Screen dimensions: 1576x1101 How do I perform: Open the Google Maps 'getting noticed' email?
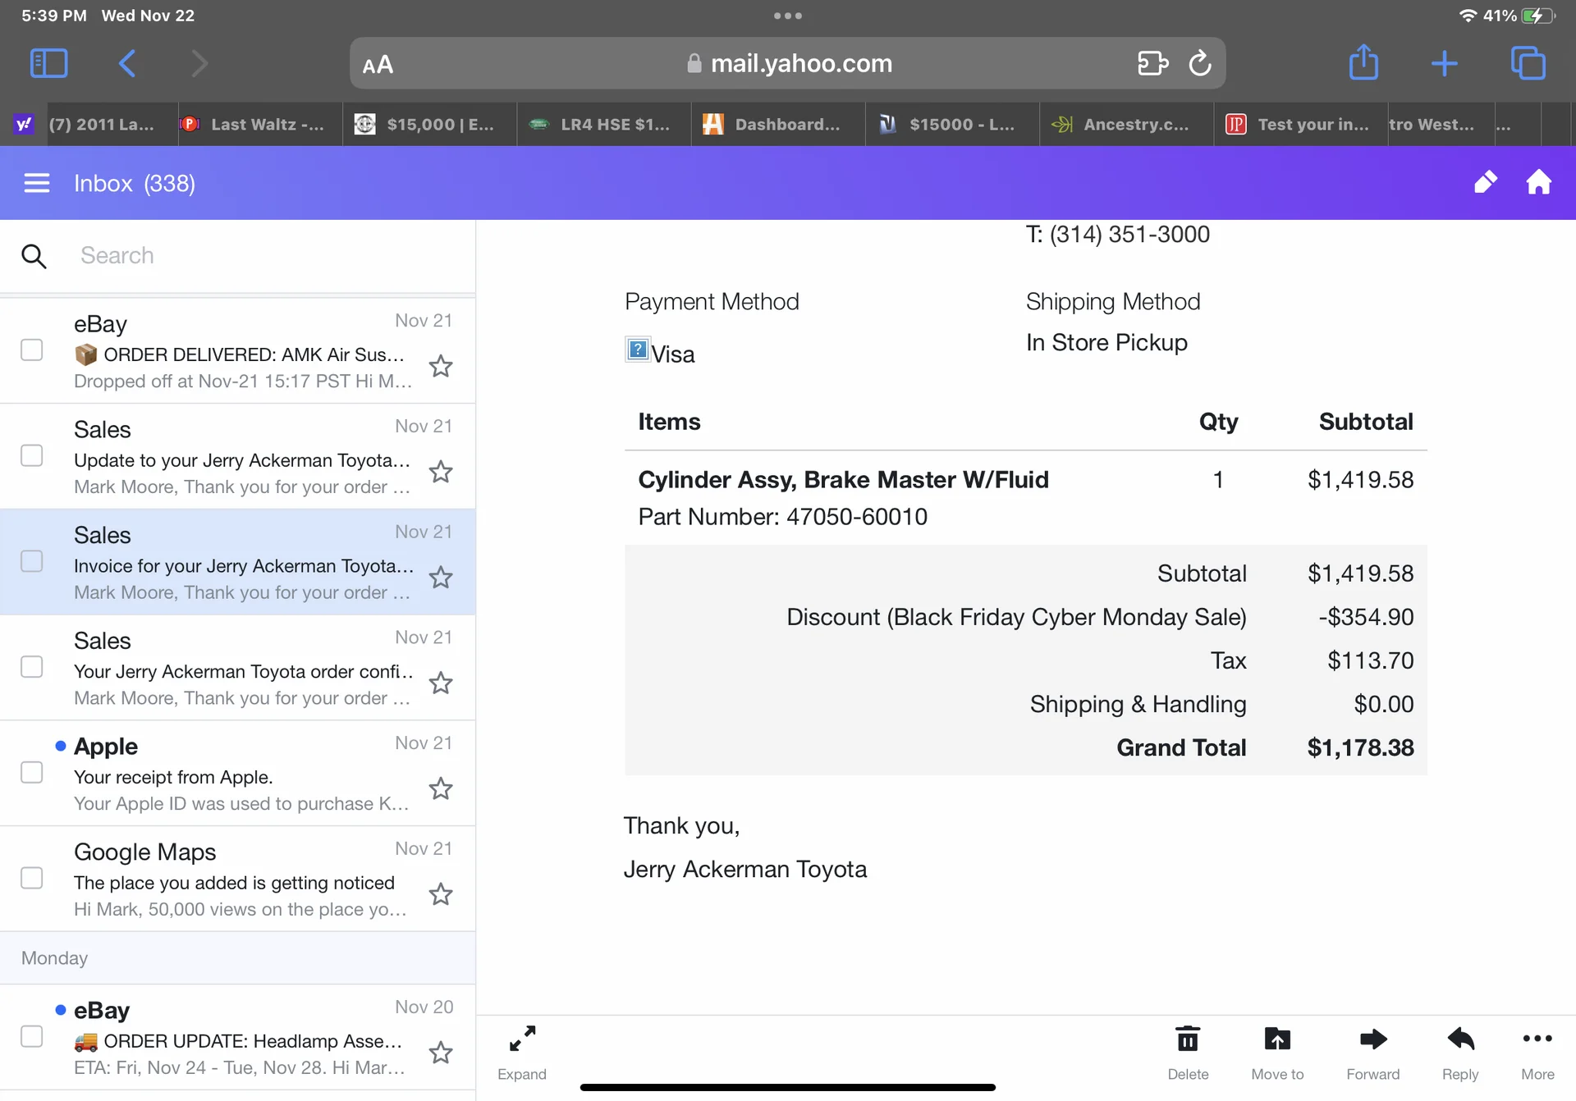coord(238,879)
